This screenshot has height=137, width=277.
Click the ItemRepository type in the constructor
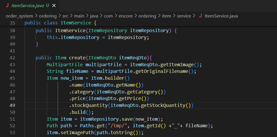[x=108, y=31]
